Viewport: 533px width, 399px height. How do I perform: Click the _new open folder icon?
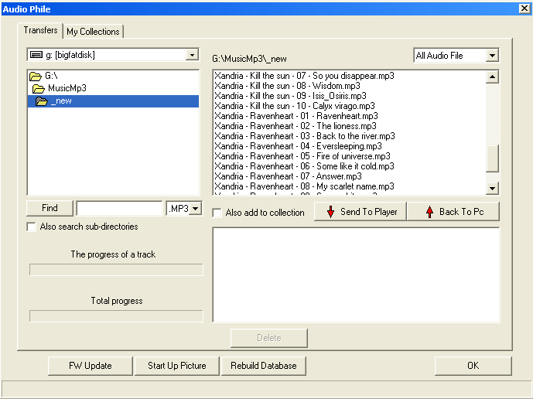pyautogui.click(x=42, y=101)
